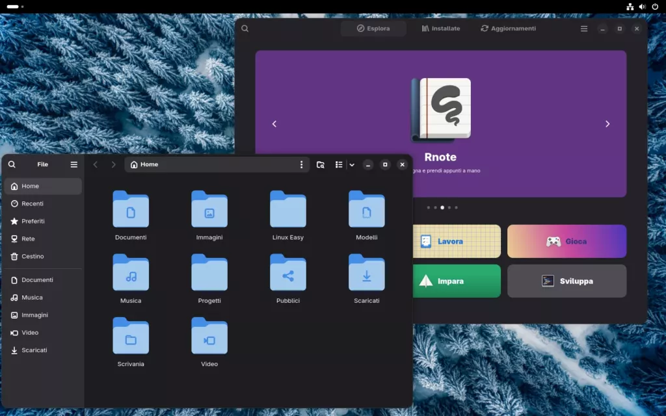Expand the view options dropdown arrow
Screen dimensions: 666x416
tap(352, 164)
